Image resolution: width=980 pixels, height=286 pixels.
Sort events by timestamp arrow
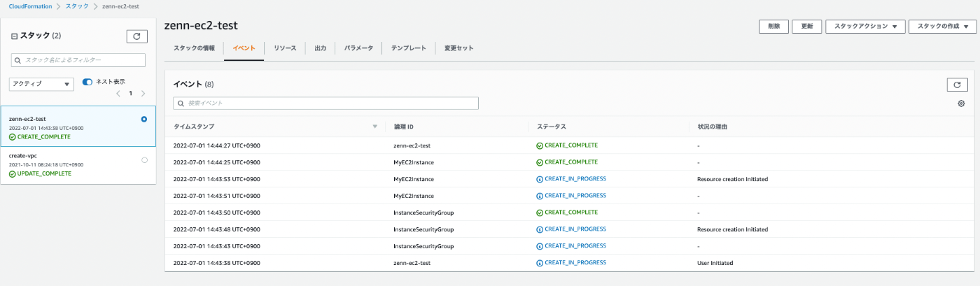coord(374,127)
